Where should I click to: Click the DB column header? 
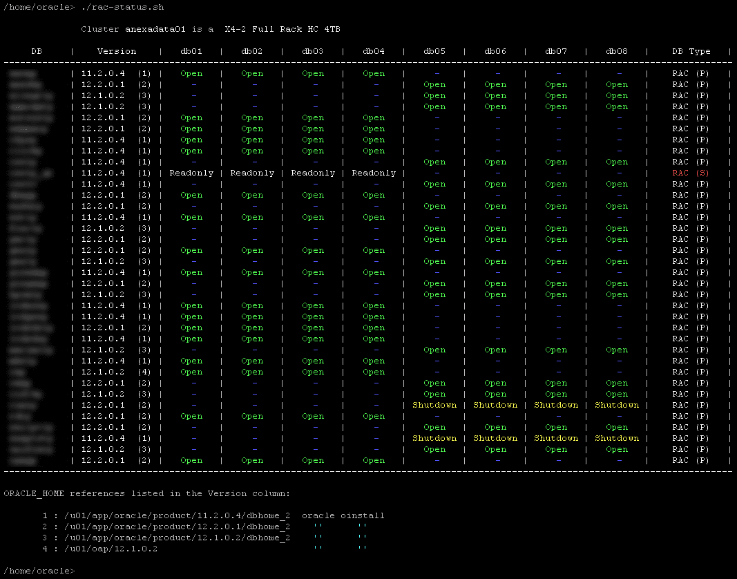click(37, 51)
